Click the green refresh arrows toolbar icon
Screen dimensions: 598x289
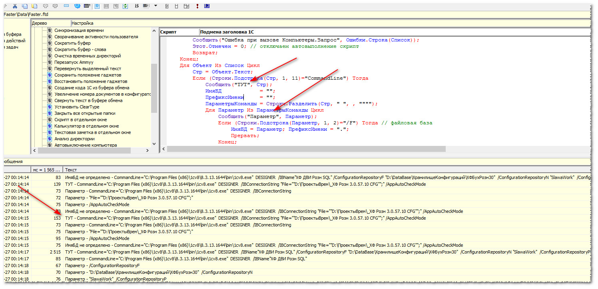click(126, 6)
